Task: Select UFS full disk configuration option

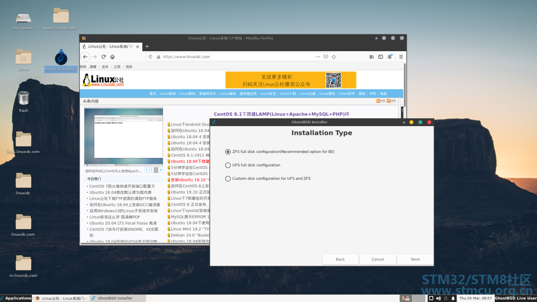Action: [253, 165]
